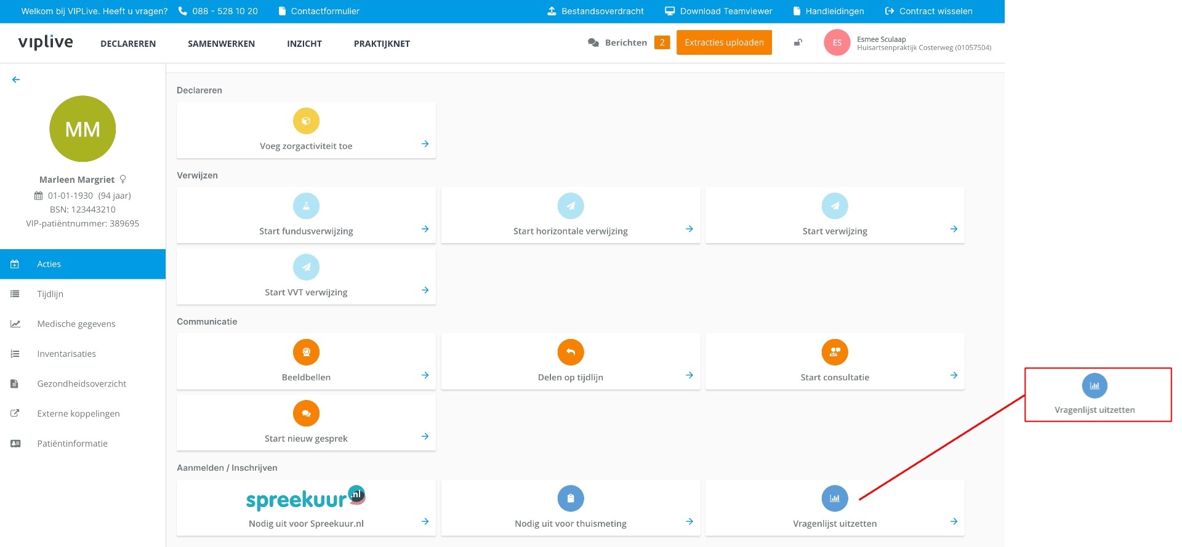Screen dimensions: 1182x547
Task: Click the Delen op tijdlijn share icon
Action: pyautogui.click(x=570, y=353)
